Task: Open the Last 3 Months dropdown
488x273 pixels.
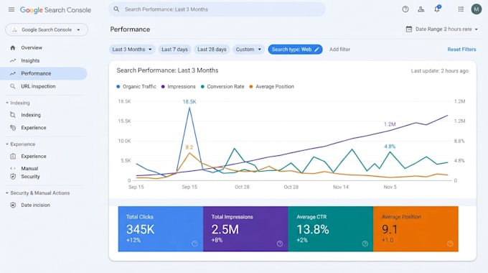Action: pyautogui.click(x=132, y=50)
